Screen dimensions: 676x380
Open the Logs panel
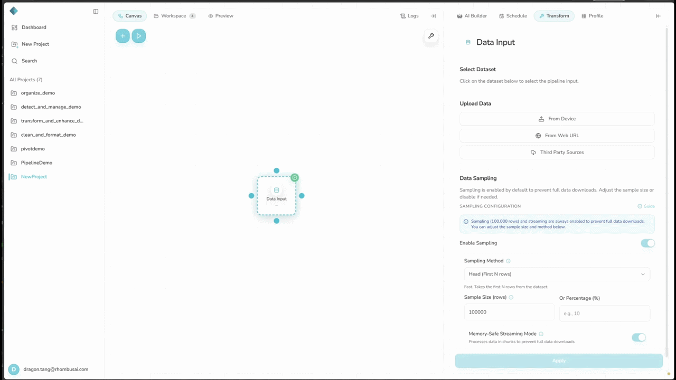(x=409, y=16)
